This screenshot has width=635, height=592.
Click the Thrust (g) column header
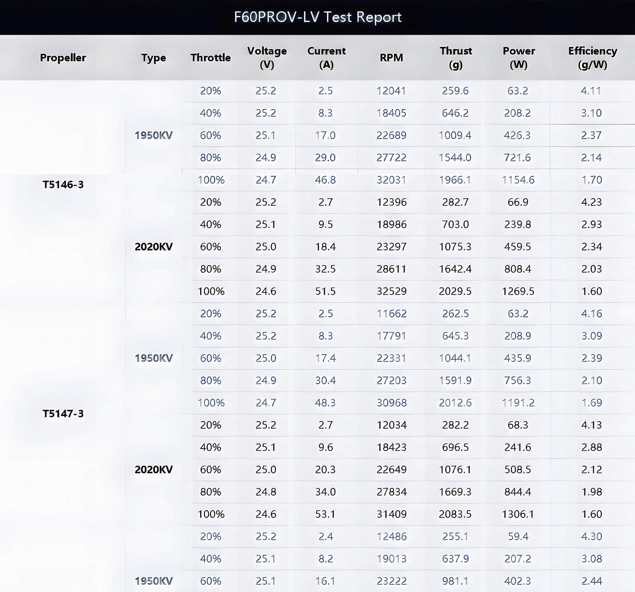(455, 58)
